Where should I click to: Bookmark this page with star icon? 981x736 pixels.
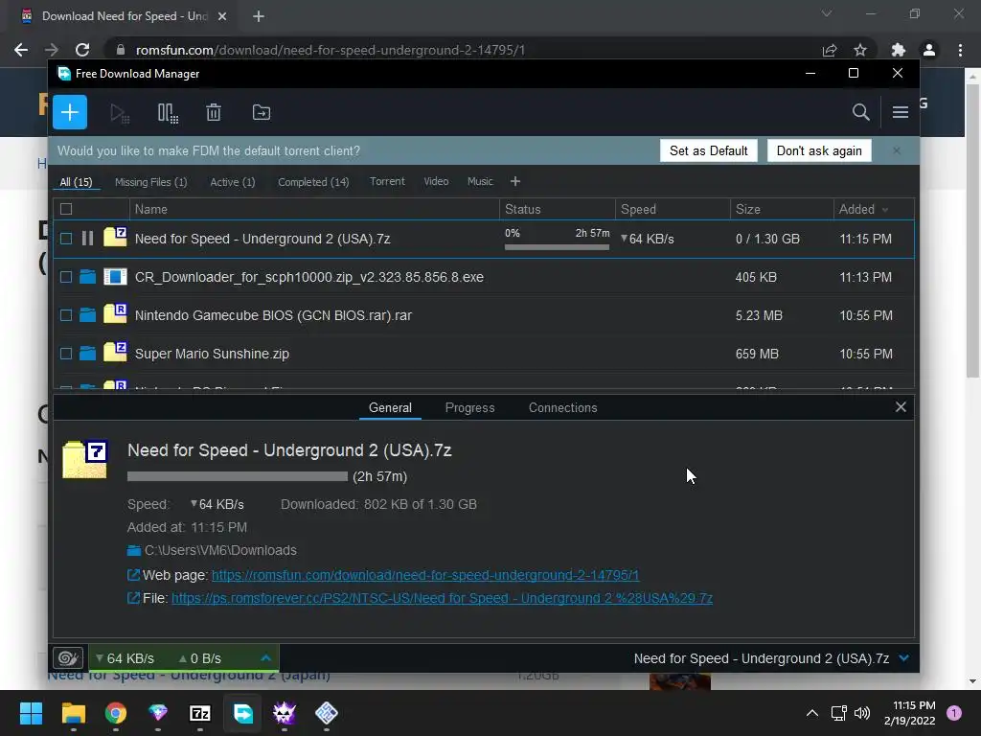[860, 50]
